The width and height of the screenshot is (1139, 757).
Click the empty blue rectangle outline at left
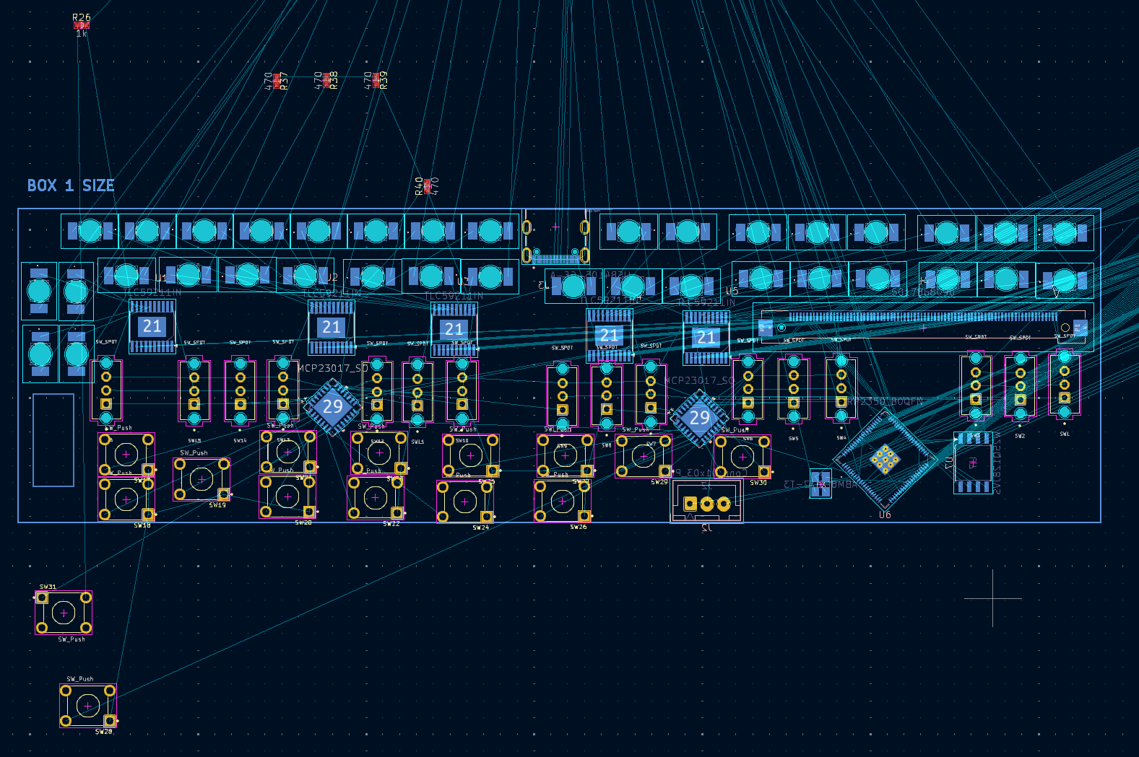53,439
